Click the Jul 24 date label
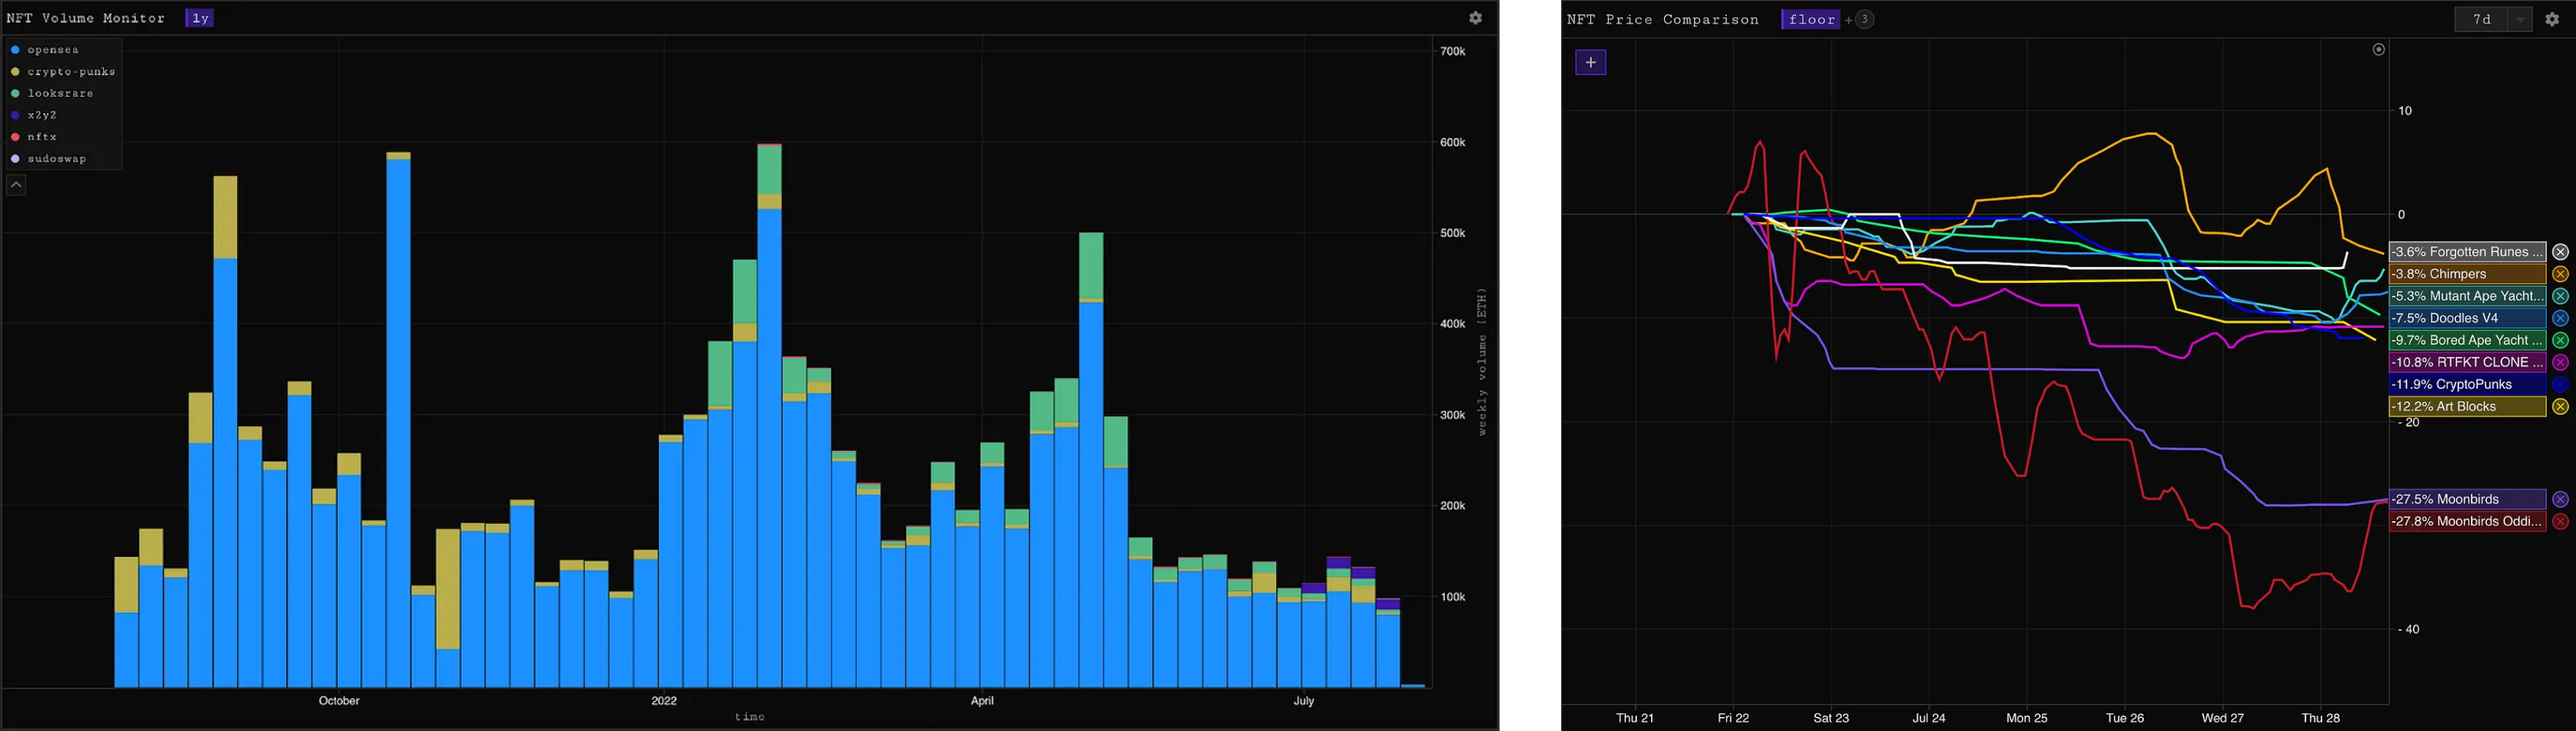The width and height of the screenshot is (2576, 731). (x=1929, y=718)
